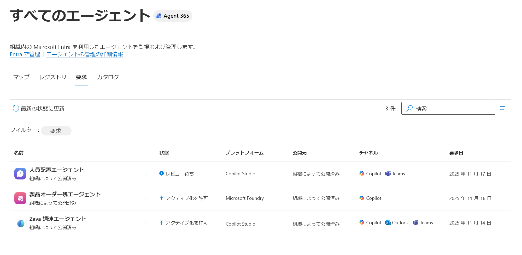Switch to the マップ tab

(x=21, y=77)
